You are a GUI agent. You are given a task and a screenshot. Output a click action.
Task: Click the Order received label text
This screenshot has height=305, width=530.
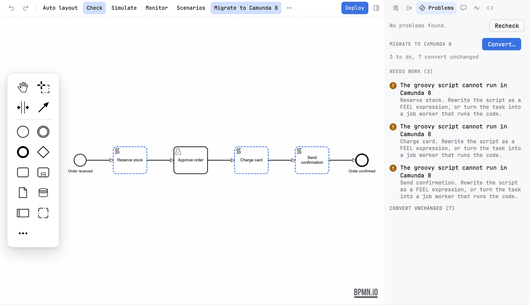coord(80,171)
